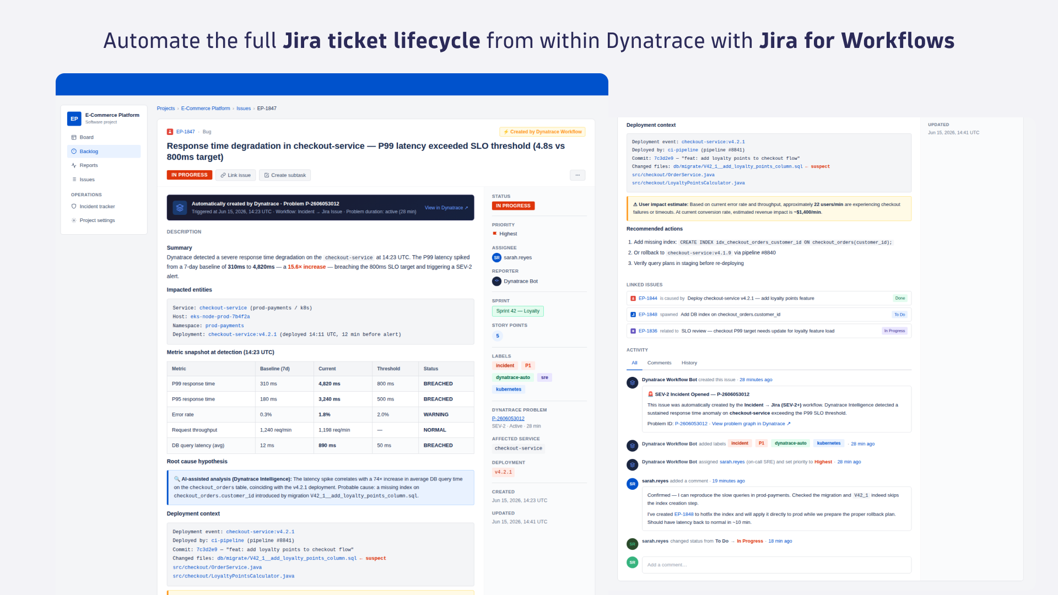The image size is (1058, 595).
Task: Click the Issues list icon
Action: pos(74,180)
